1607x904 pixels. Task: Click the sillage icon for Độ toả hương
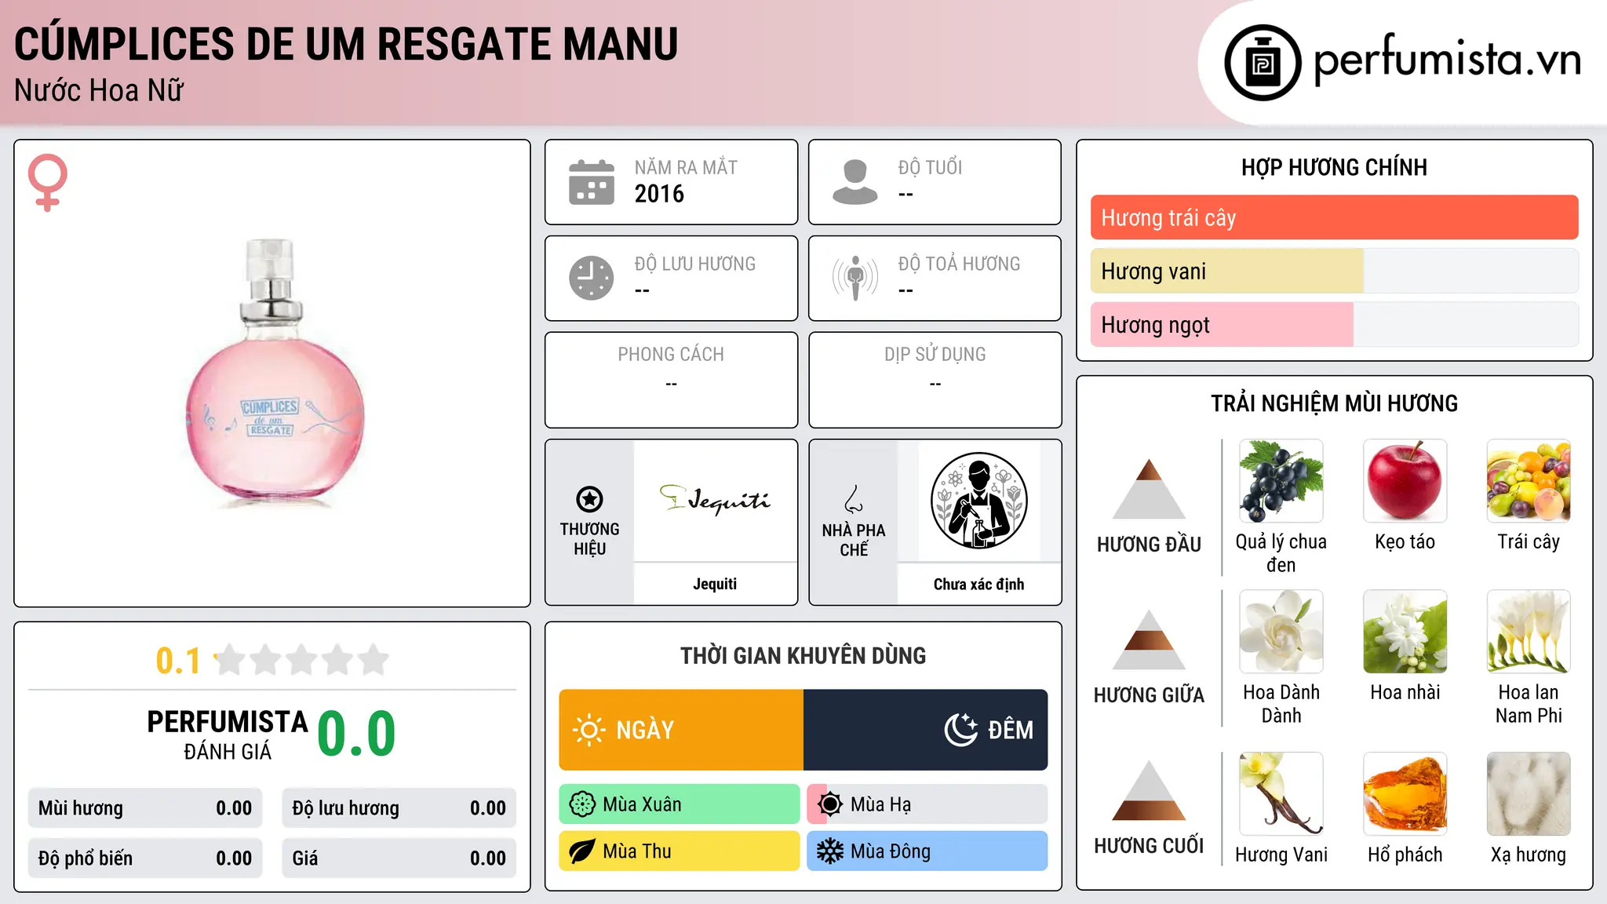click(855, 278)
